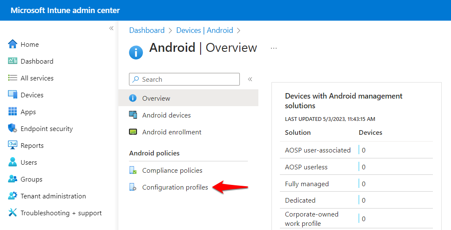Viewport: 451px width, 230px height.
Task: Click the Reports icon in sidebar
Action: [x=13, y=145]
